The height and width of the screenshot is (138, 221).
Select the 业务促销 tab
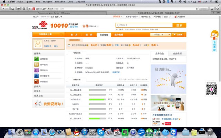tap(177, 53)
